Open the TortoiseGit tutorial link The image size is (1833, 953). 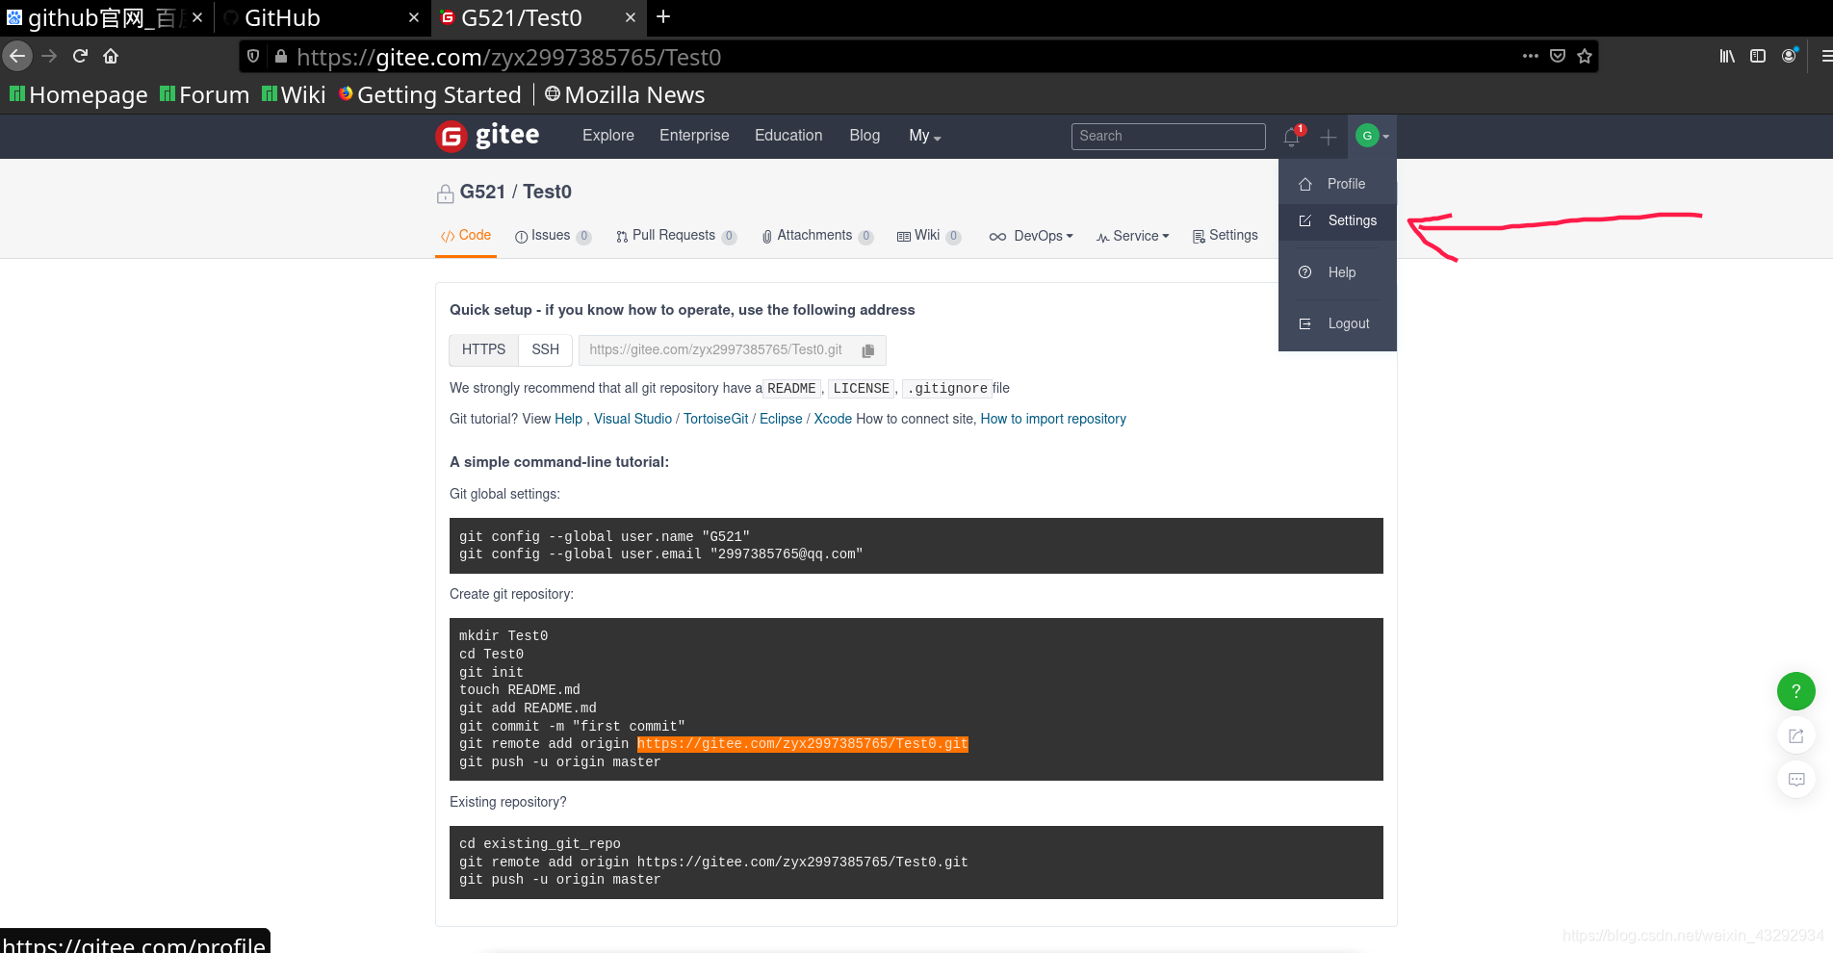[x=715, y=419]
